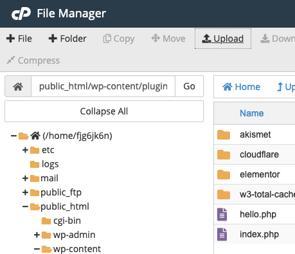Focus the directory path input field
295x254 pixels.
pyautogui.click(x=103, y=86)
